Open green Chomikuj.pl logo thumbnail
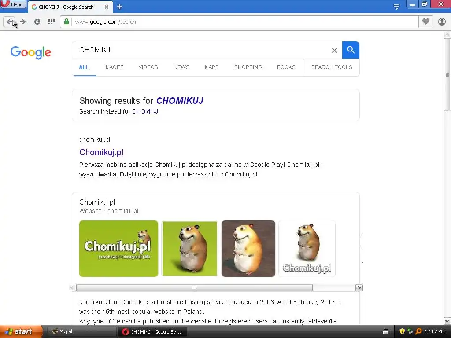 (x=118, y=249)
